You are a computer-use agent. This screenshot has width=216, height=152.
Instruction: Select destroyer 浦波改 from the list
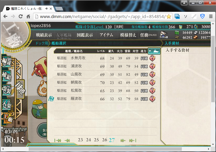click(x=106, y=66)
